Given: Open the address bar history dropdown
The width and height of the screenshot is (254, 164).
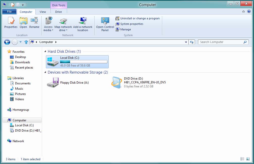Looking at the screenshot, I should click(x=186, y=42).
